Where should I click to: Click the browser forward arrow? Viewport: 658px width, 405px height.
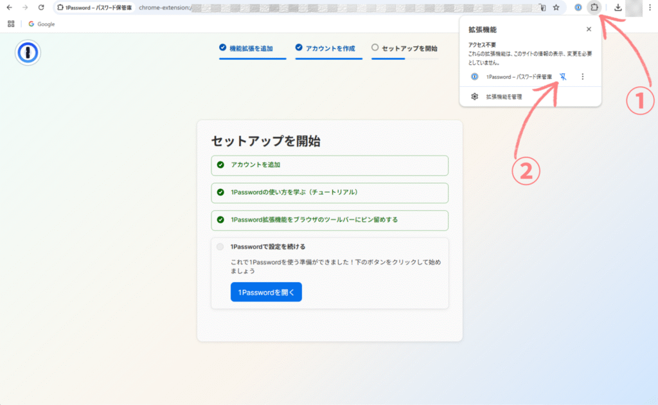pos(25,8)
